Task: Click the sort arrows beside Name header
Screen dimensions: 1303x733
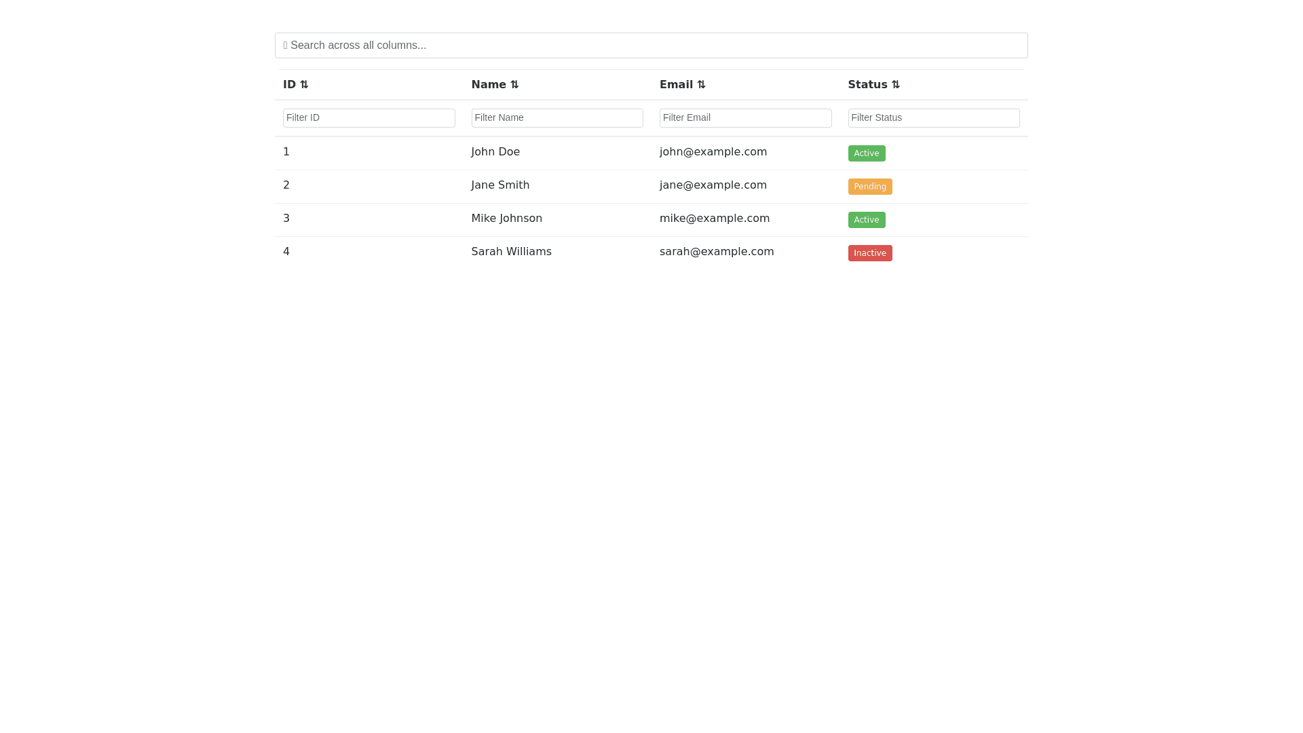Action: click(514, 85)
